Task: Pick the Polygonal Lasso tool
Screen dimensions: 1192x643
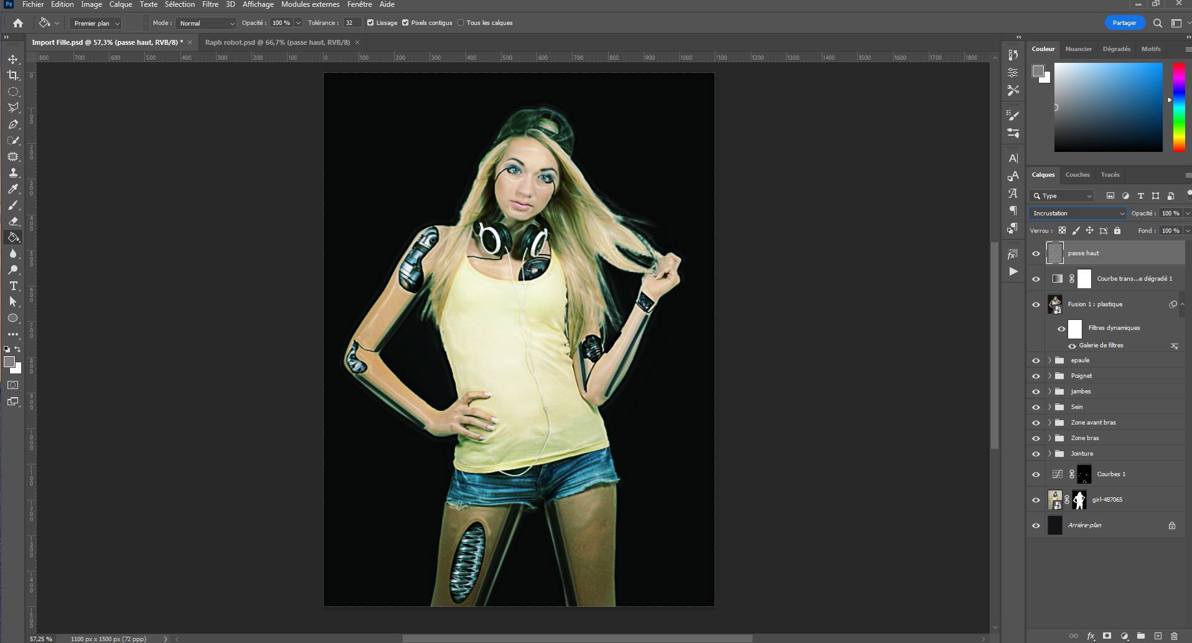Action: (x=13, y=108)
